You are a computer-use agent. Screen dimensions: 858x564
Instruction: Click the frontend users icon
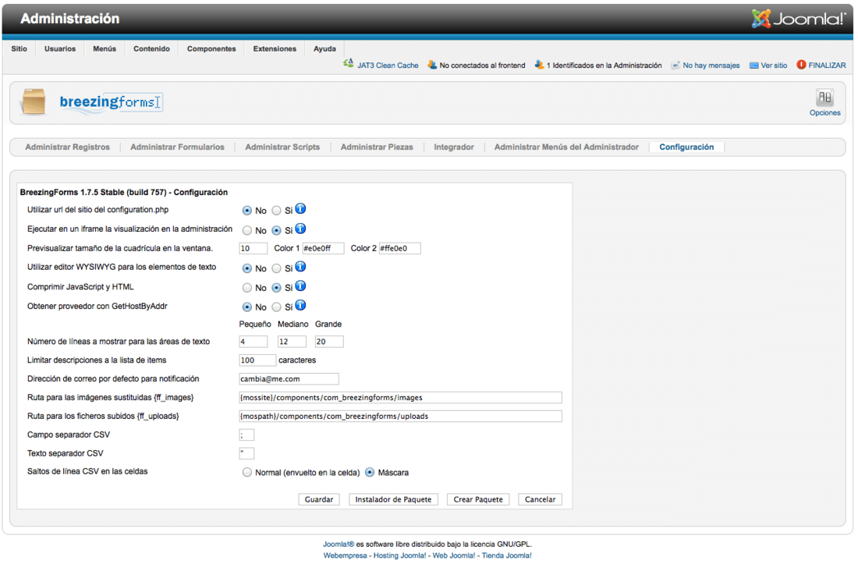click(432, 65)
